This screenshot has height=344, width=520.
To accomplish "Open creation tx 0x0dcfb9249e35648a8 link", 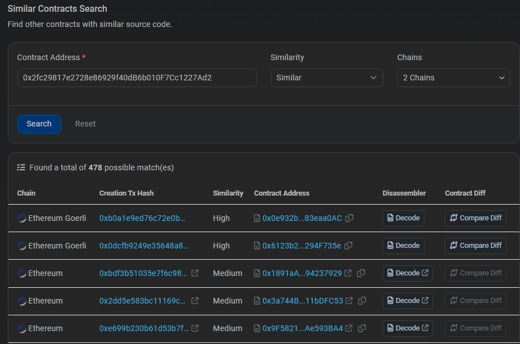I will [x=144, y=246].
